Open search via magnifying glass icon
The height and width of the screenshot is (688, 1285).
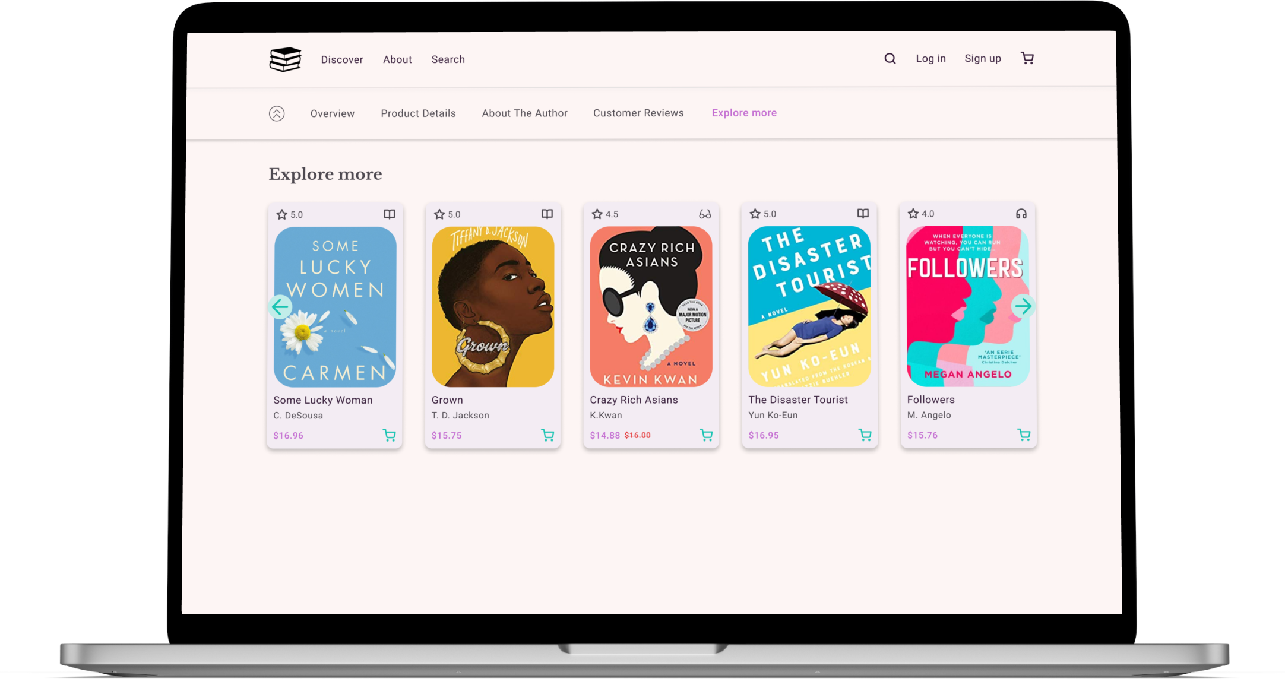(x=890, y=58)
